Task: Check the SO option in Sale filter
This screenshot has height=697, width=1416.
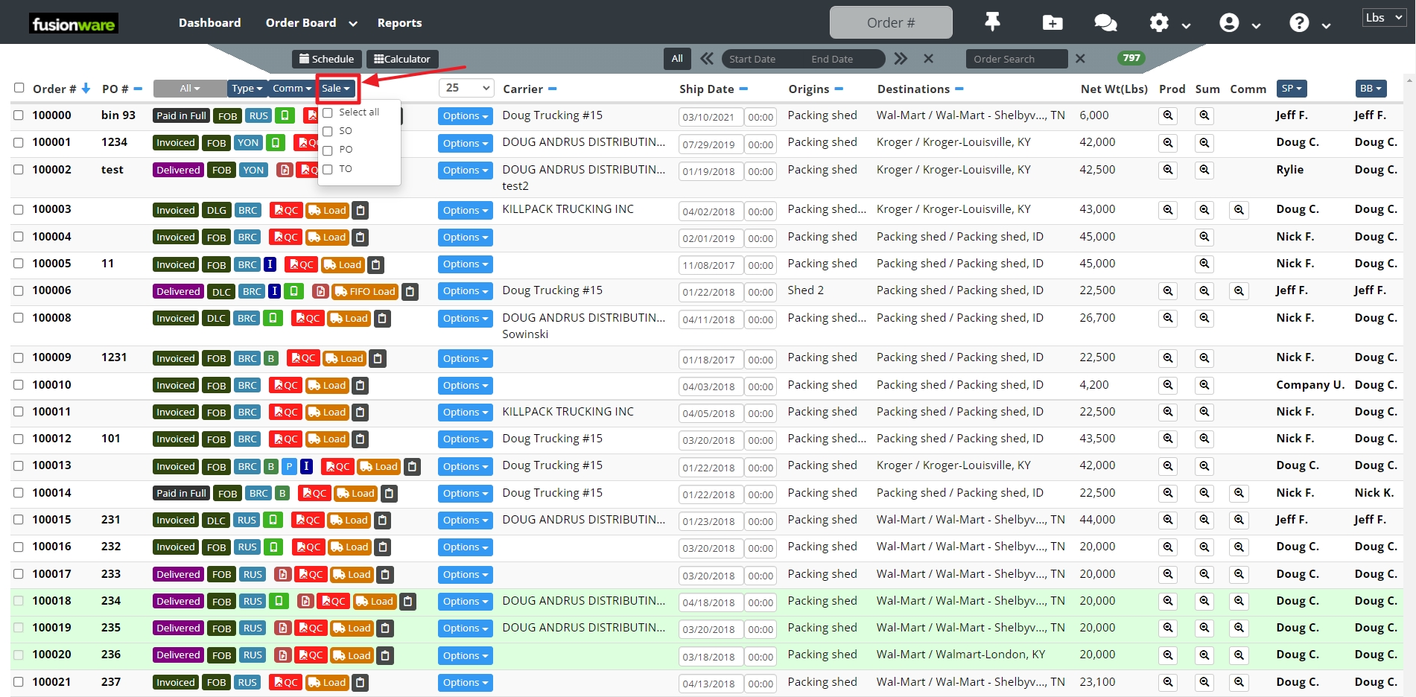Action: click(x=328, y=131)
